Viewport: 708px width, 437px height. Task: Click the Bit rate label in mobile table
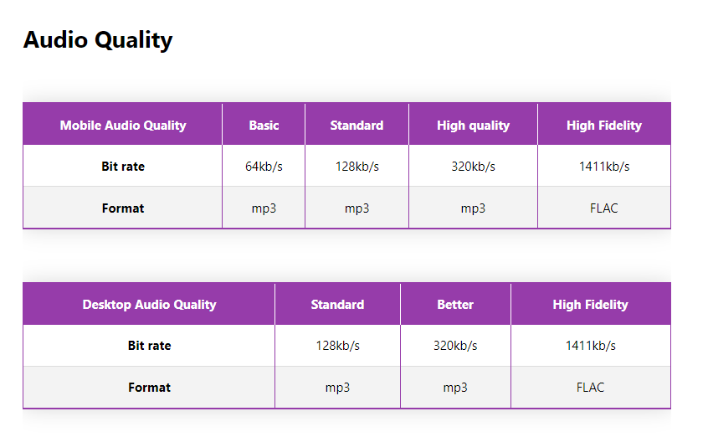[x=123, y=166]
